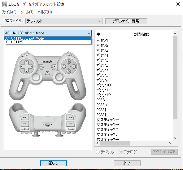Viewport: 183px width, 170px height.
Task: Click the D/X mode switch on rear view
Action: pyautogui.click(x=47, y=125)
